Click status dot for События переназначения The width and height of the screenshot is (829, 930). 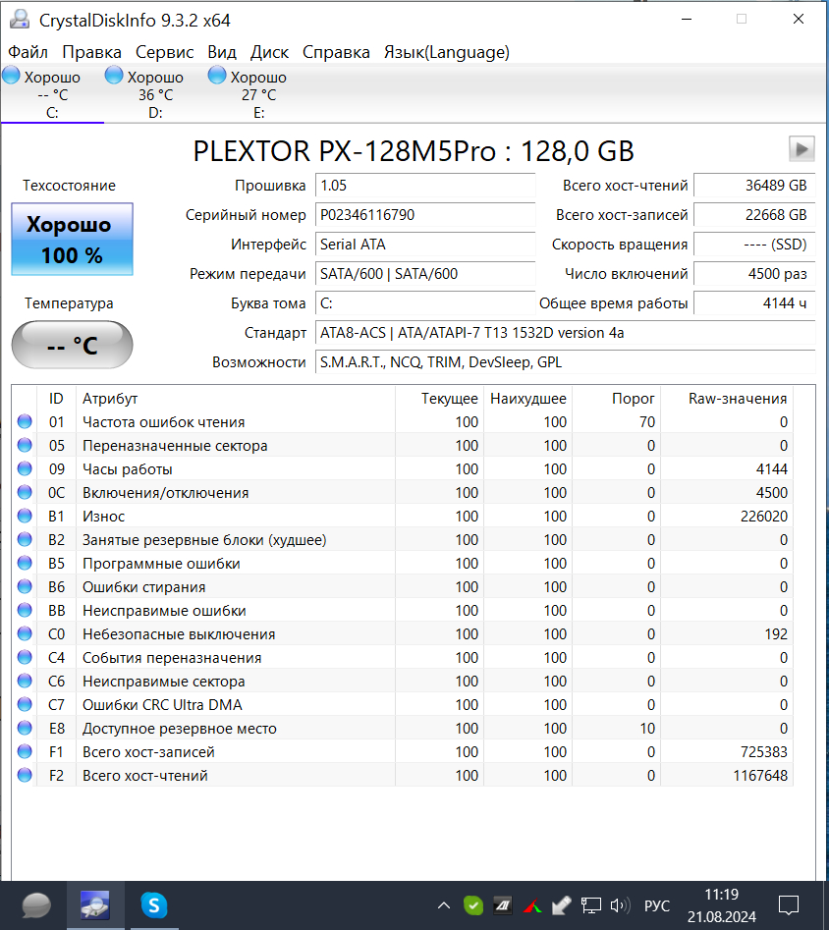pos(25,657)
